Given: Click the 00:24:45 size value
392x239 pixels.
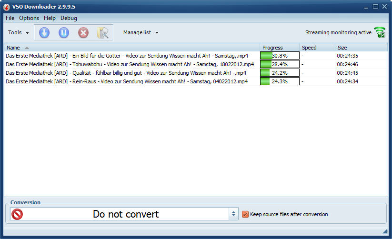Looking at the screenshot, I should pos(348,73).
